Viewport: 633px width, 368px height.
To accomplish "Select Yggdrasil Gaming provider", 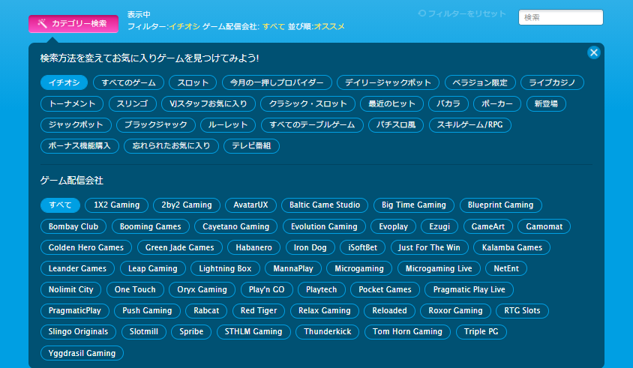I will [82, 353].
